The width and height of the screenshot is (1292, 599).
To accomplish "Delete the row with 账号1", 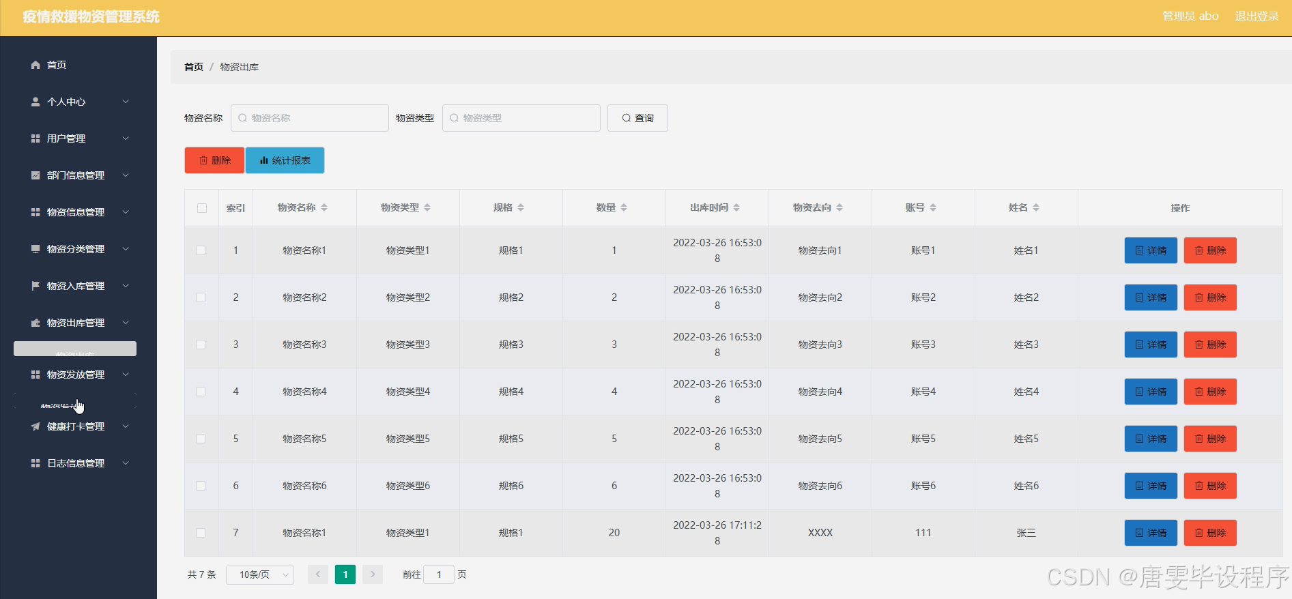I will tap(1210, 250).
